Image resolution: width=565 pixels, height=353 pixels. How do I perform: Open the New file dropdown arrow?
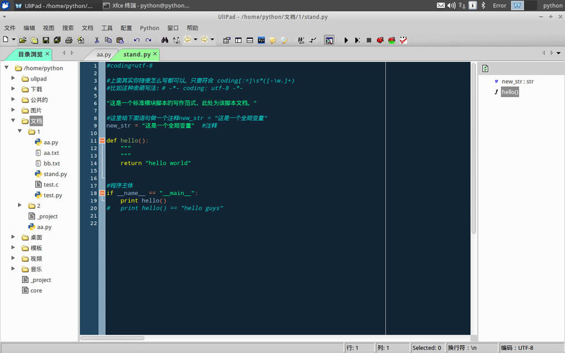(13, 40)
